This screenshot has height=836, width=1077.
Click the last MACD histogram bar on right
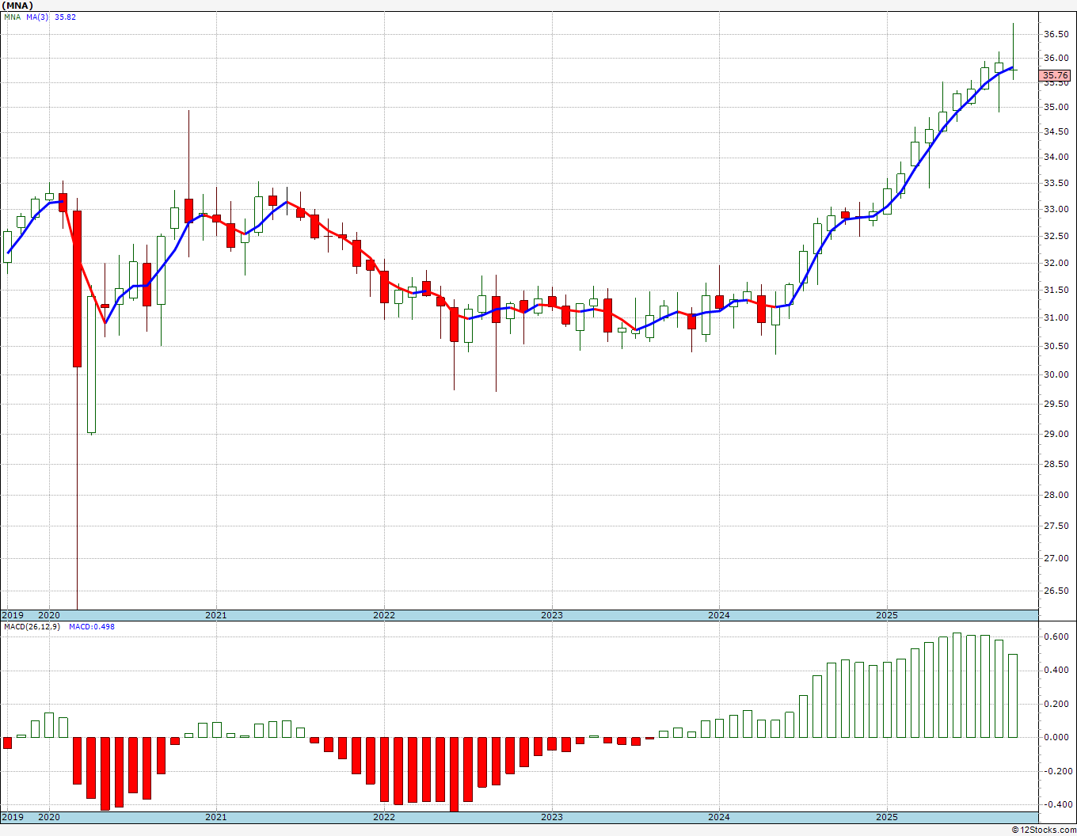coord(1013,695)
